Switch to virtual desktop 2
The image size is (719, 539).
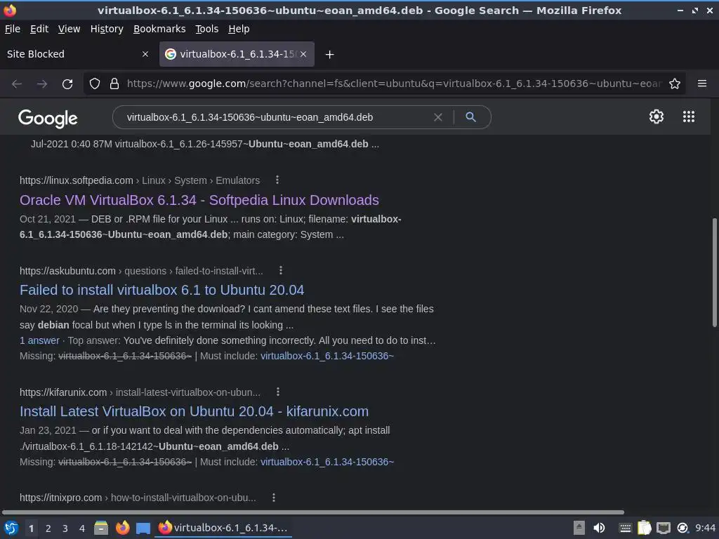tap(48, 528)
